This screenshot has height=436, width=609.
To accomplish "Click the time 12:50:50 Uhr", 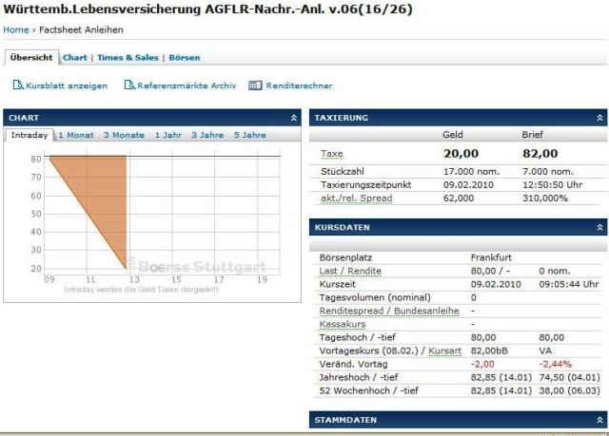I will (x=552, y=185).
